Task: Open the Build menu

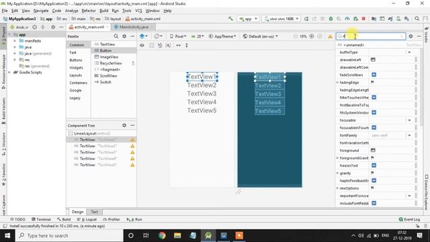Action: [103, 11]
